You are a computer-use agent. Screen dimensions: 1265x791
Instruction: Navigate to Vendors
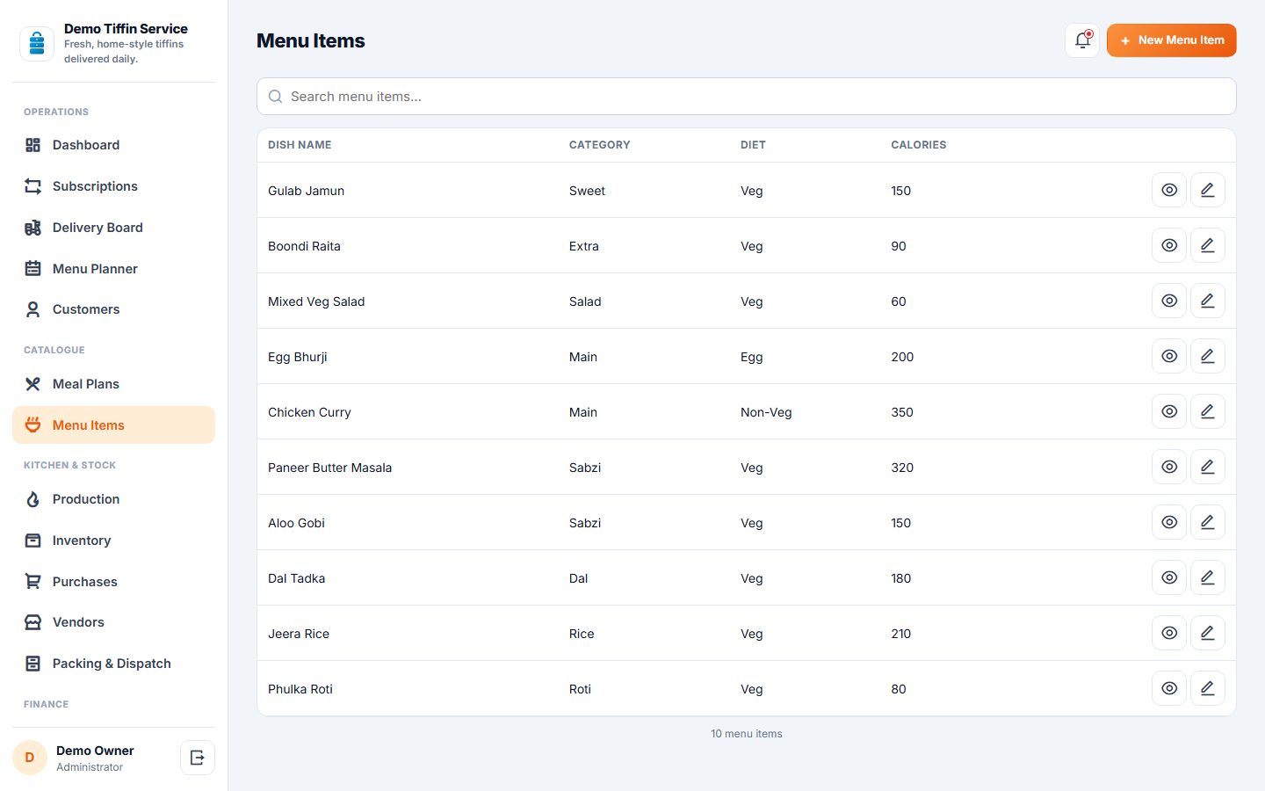(113, 622)
